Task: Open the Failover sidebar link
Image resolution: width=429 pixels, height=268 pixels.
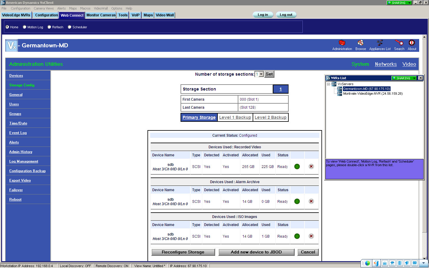Action: click(16, 190)
